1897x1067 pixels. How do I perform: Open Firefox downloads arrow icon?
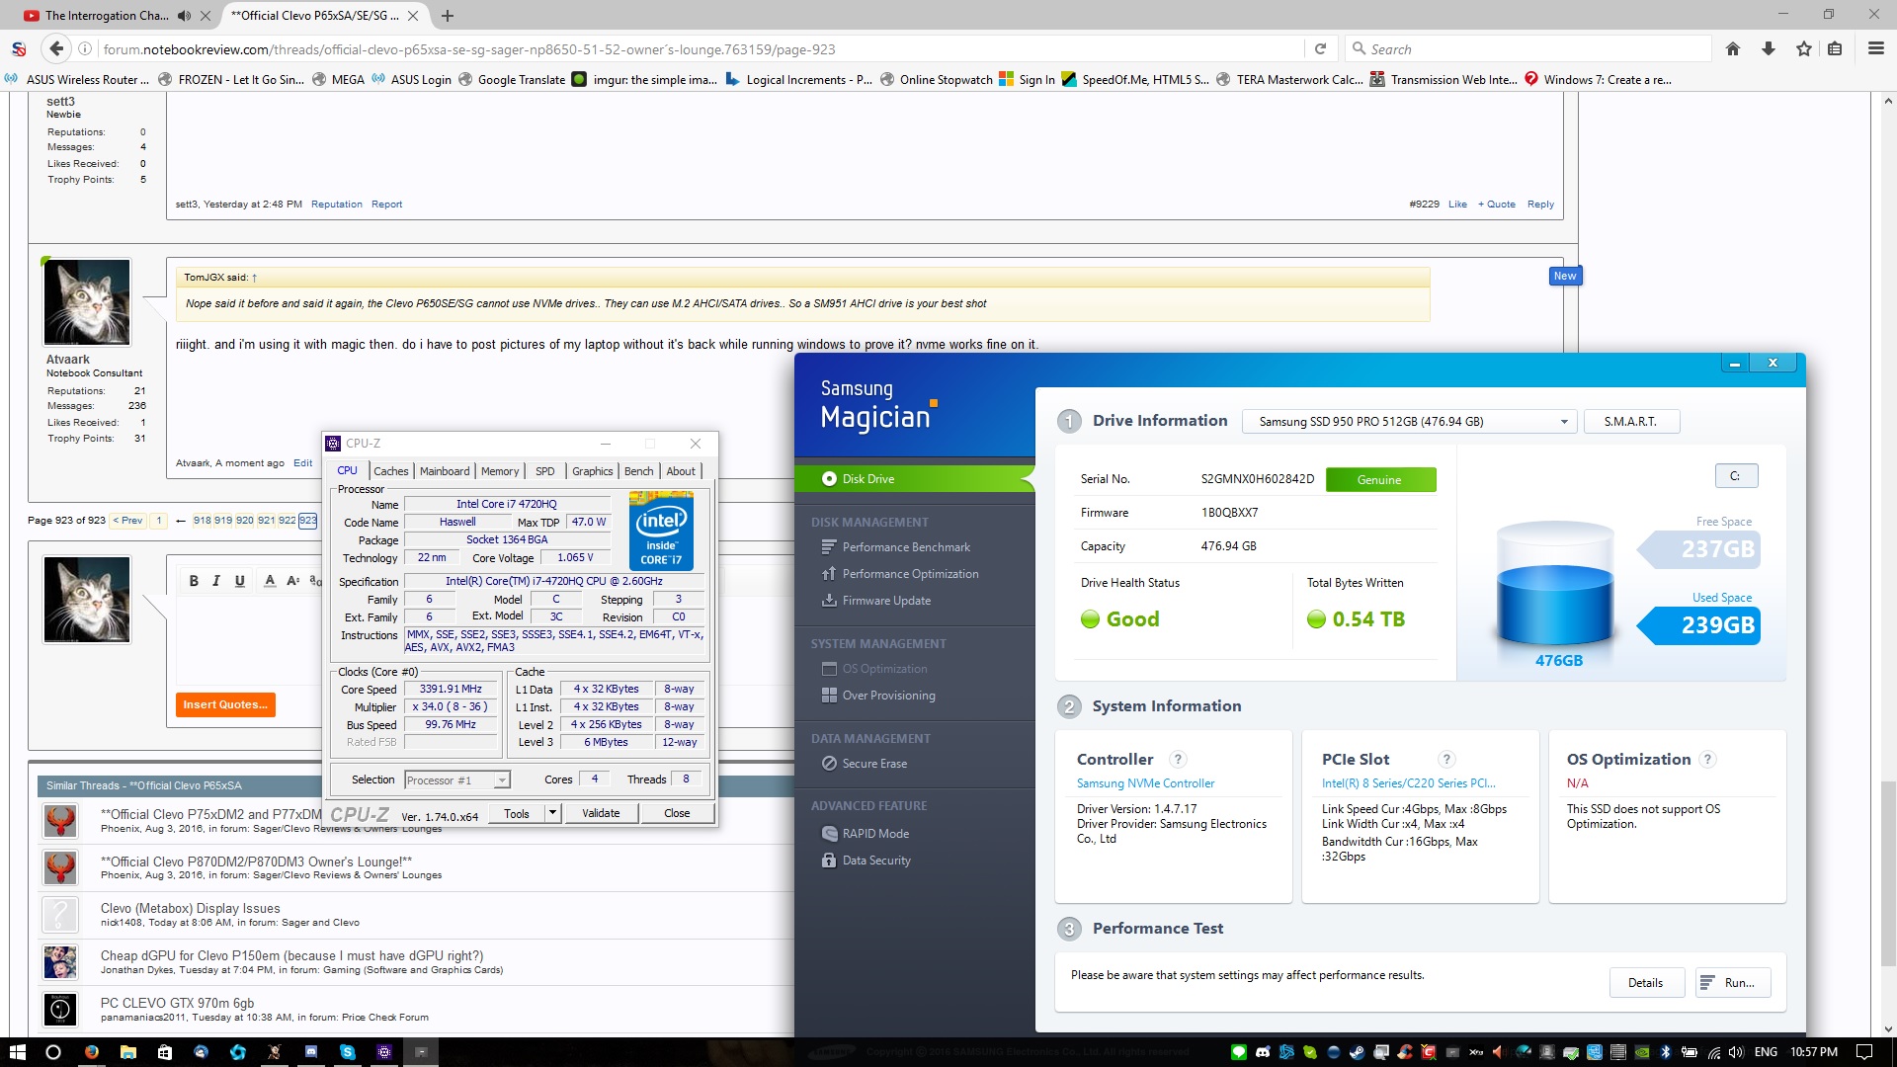(x=1769, y=48)
